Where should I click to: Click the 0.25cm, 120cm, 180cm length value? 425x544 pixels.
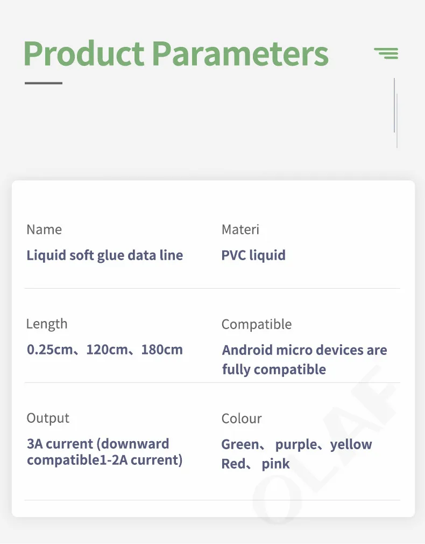(x=105, y=350)
